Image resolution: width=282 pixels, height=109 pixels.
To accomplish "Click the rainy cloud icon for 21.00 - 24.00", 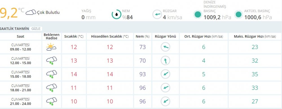I will 52,101.
